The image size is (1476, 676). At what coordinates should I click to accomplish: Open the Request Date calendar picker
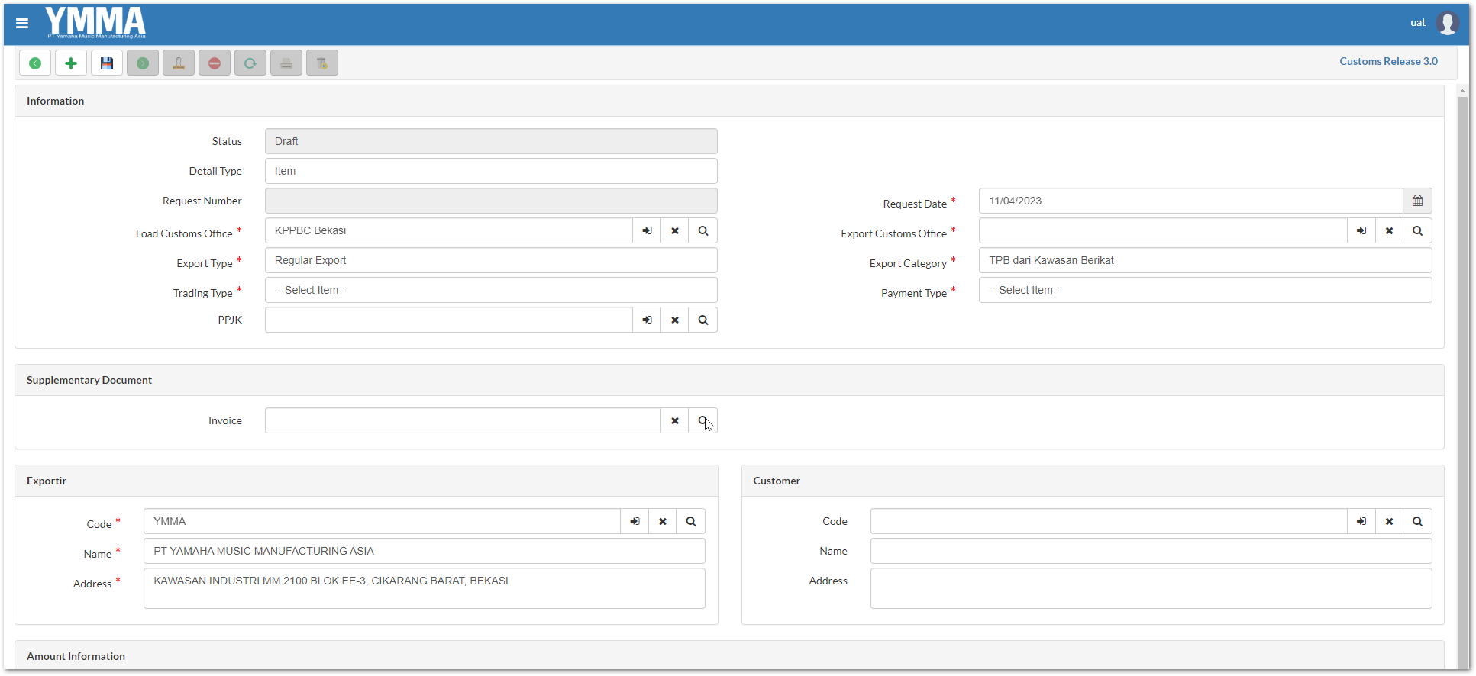(x=1417, y=201)
